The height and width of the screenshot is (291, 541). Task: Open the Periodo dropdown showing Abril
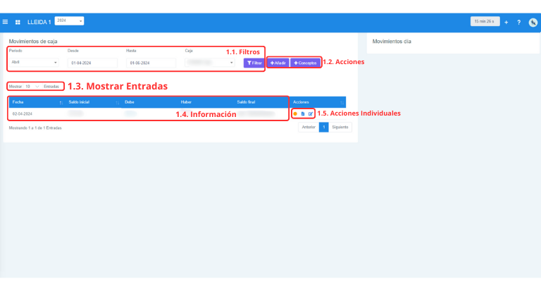[33, 63]
